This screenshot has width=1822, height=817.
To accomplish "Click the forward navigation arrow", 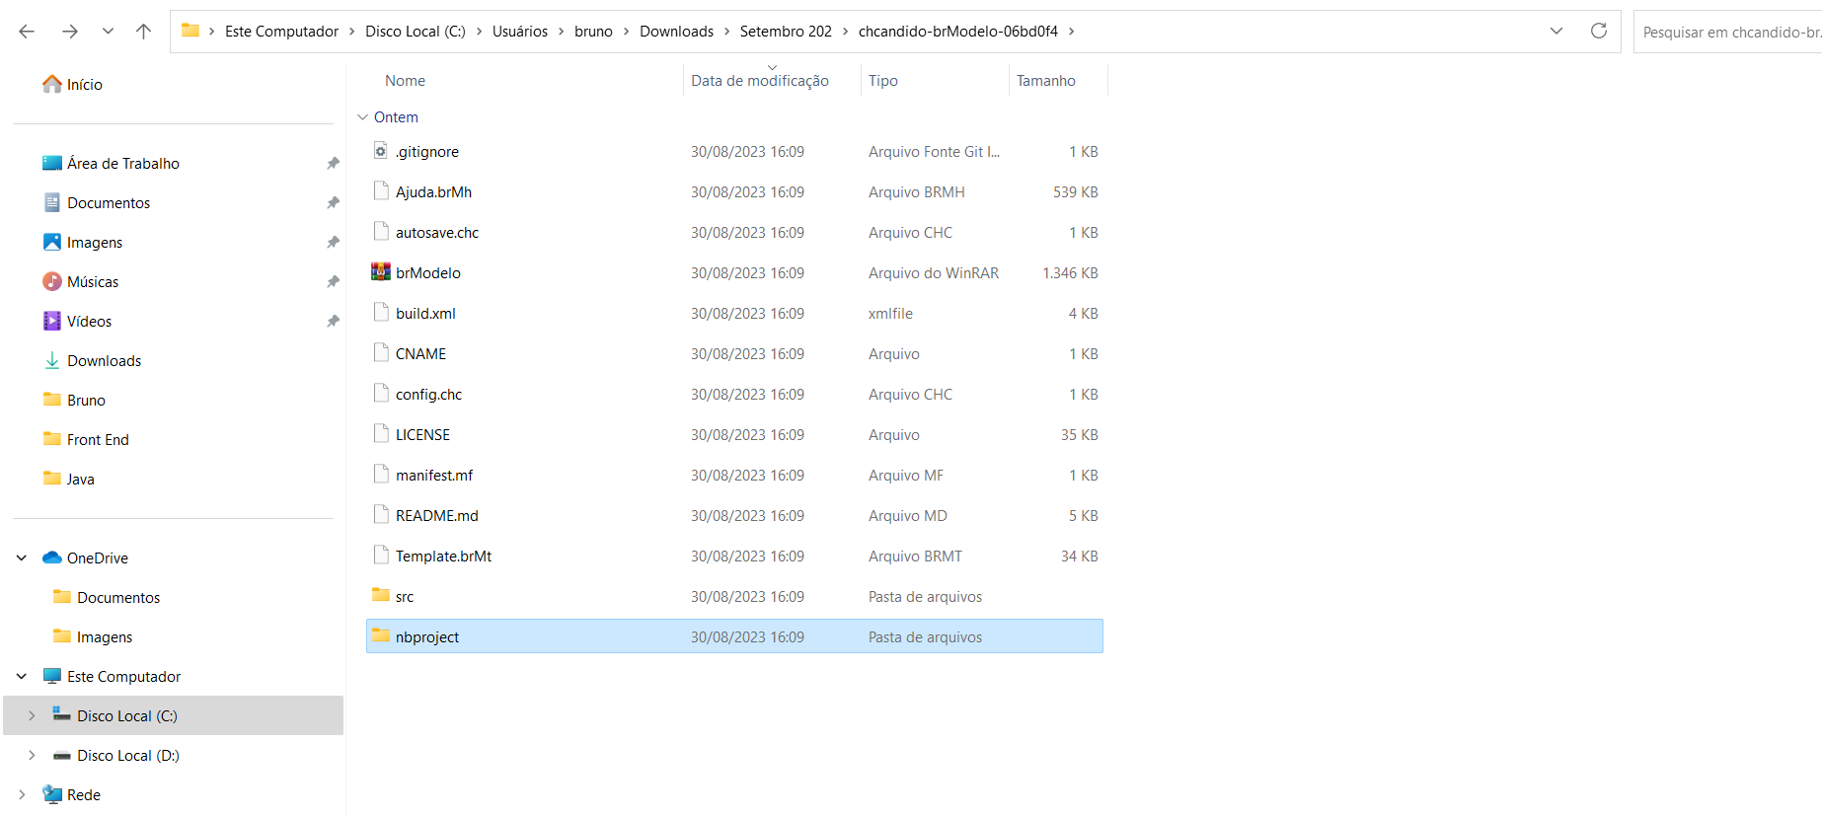I will pos(69,32).
